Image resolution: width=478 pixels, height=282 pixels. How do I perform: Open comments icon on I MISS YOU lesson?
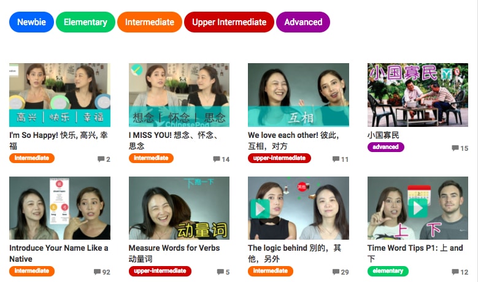[217, 159]
